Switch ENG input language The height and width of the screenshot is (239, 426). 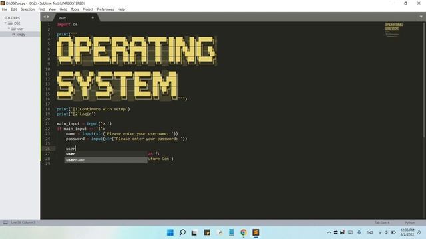tap(369, 232)
